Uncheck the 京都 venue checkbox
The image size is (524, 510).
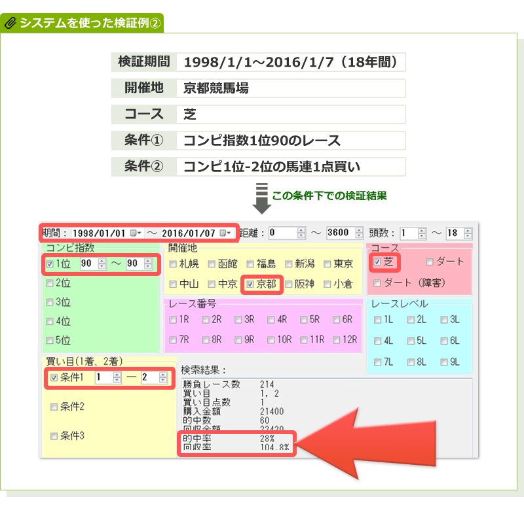click(x=250, y=284)
